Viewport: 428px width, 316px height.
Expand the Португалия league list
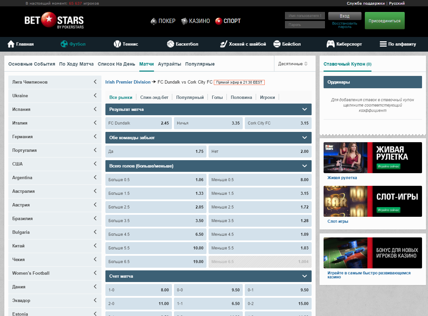pos(55,150)
